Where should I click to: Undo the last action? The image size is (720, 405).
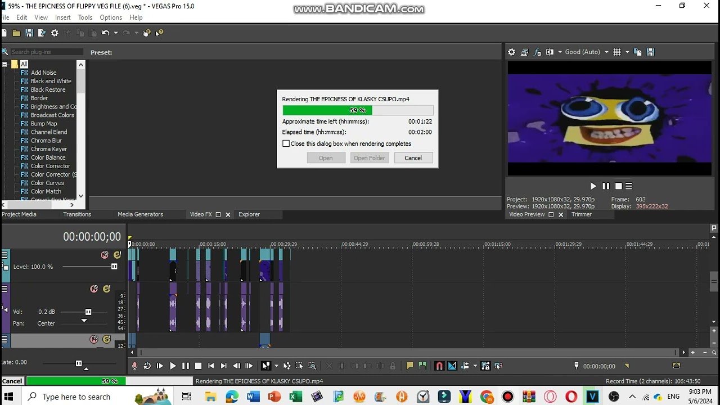pyautogui.click(x=105, y=33)
